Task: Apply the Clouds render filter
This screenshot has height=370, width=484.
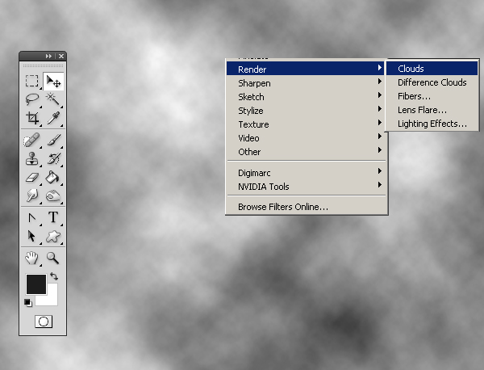Action: (432, 69)
